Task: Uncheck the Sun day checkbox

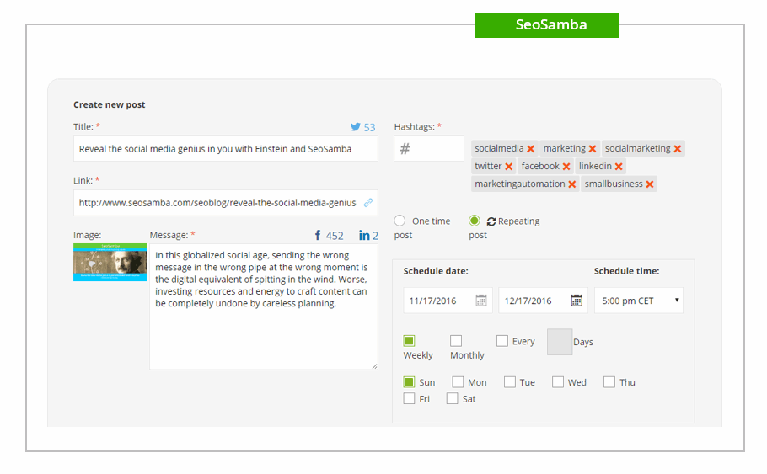Action: (x=409, y=381)
